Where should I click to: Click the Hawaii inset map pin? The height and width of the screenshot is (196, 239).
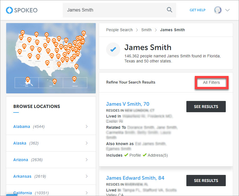coord(55,82)
